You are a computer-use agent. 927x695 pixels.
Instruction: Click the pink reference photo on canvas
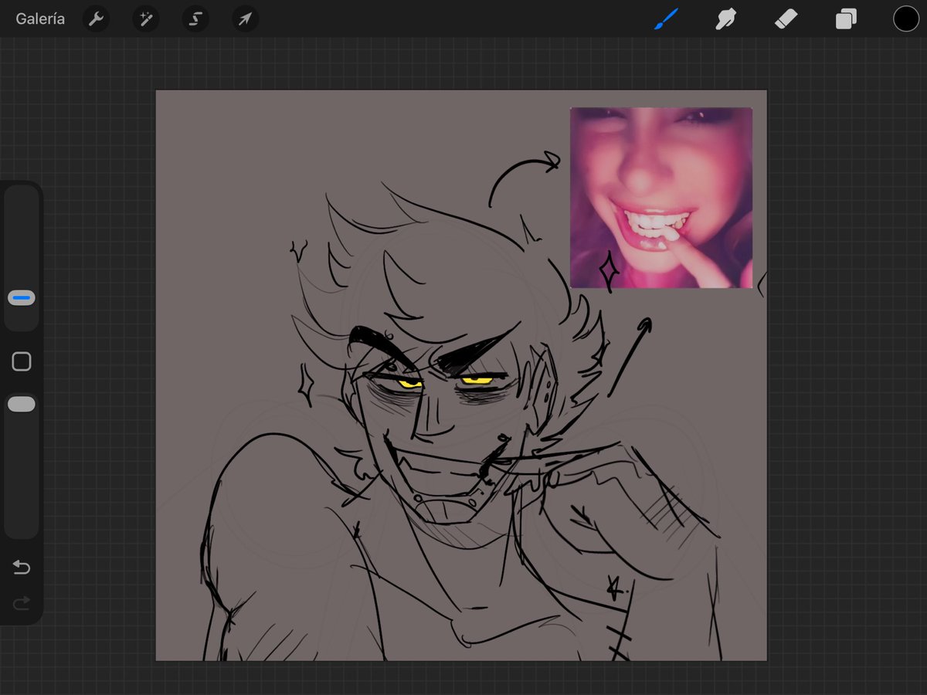coord(661,198)
